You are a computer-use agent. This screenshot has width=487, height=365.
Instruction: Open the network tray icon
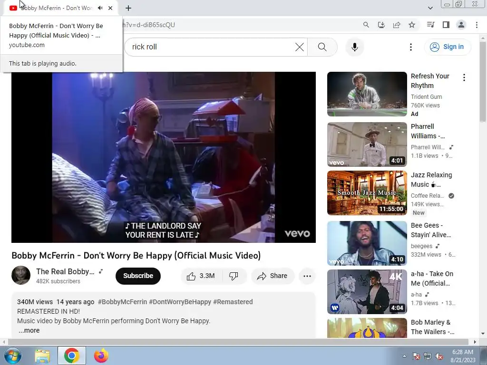(x=428, y=356)
